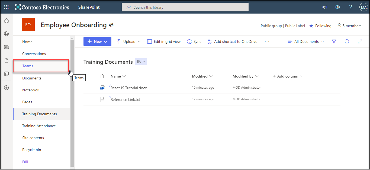Open the New dropdown button

97,41
